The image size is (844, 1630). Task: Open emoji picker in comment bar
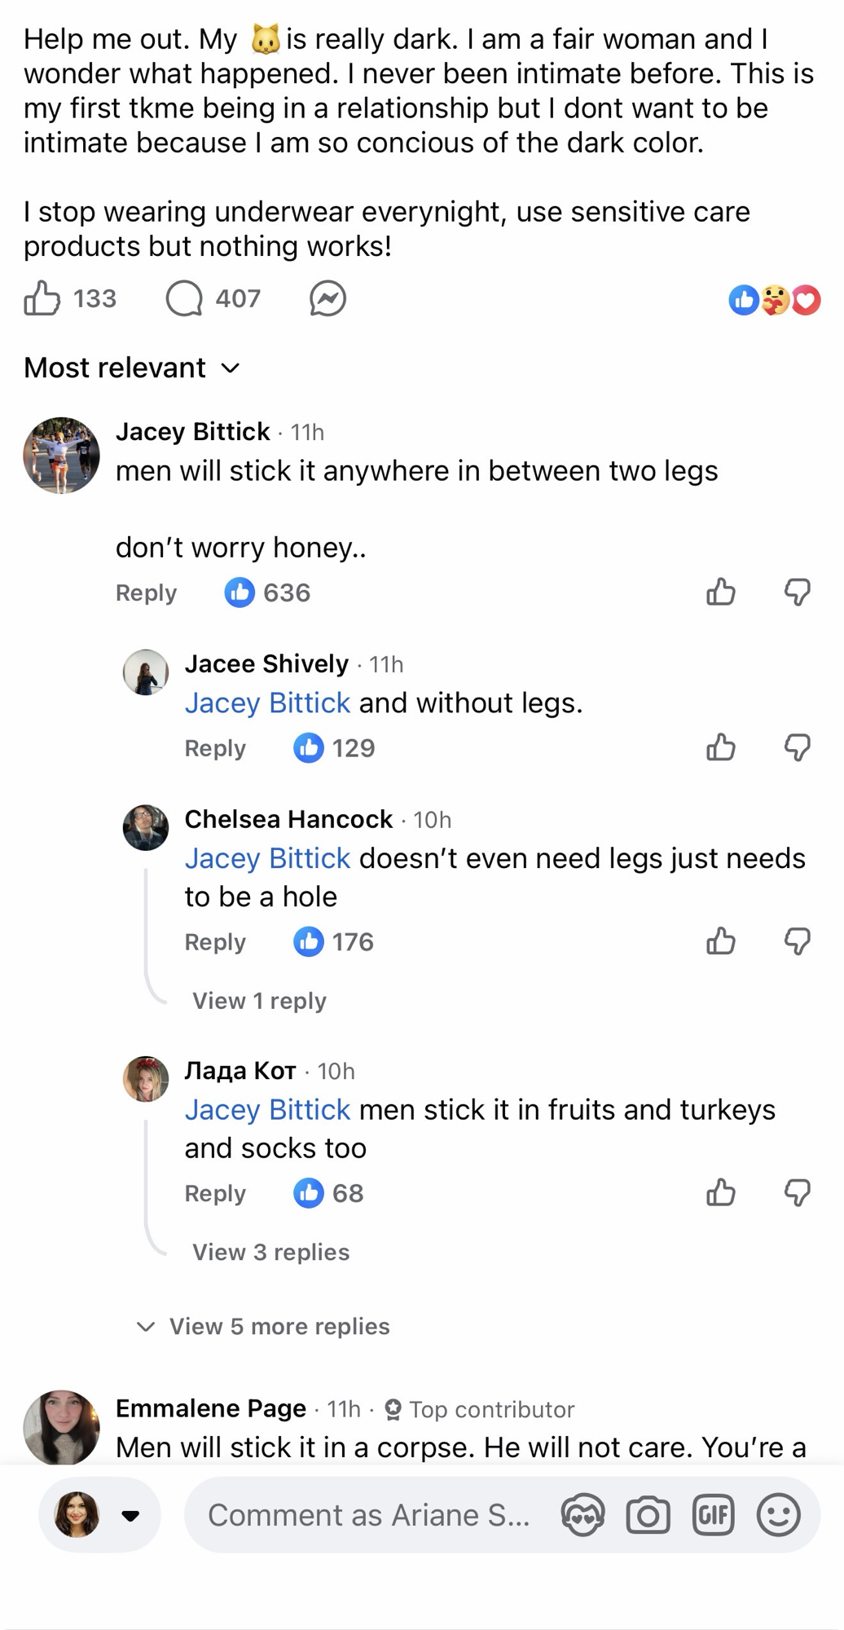pos(778,1515)
